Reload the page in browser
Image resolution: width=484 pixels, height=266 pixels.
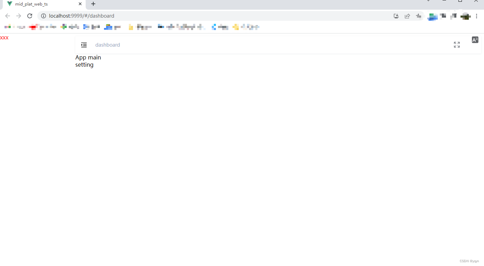point(30,16)
